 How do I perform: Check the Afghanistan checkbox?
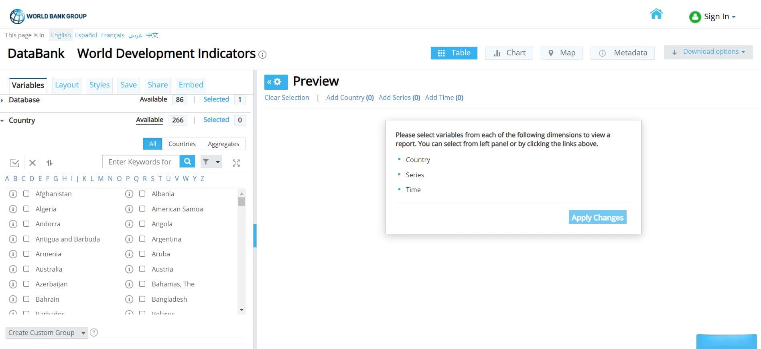26,194
